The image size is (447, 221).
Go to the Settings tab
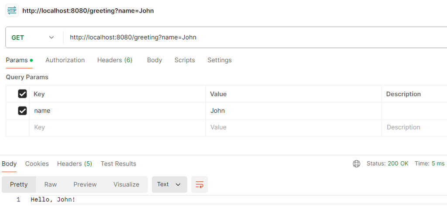click(x=220, y=60)
